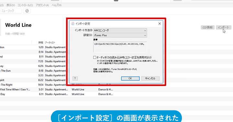This screenshot has width=233, height=122.
Task: Click the disc icon button next to the music selector
Action: point(27,11)
